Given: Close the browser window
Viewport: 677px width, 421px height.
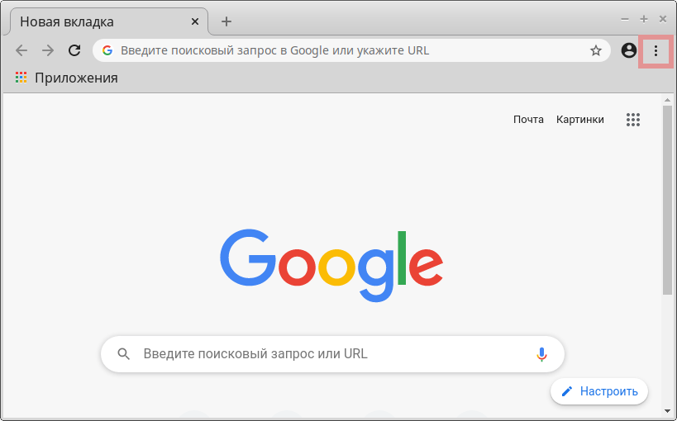Looking at the screenshot, I should click(663, 19).
